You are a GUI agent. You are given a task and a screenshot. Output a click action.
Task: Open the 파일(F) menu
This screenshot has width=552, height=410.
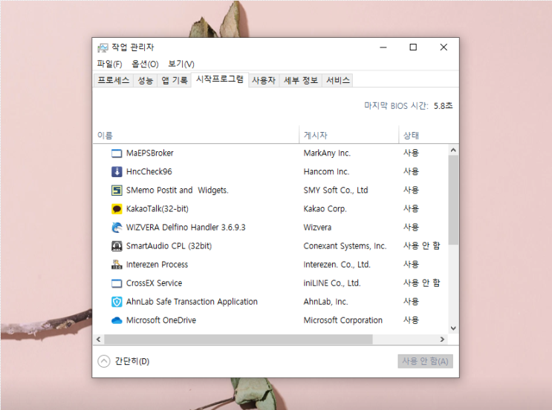109,64
